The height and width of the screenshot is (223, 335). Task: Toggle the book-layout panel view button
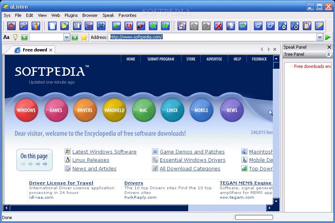pyautogui.click(x=77, y=26)
